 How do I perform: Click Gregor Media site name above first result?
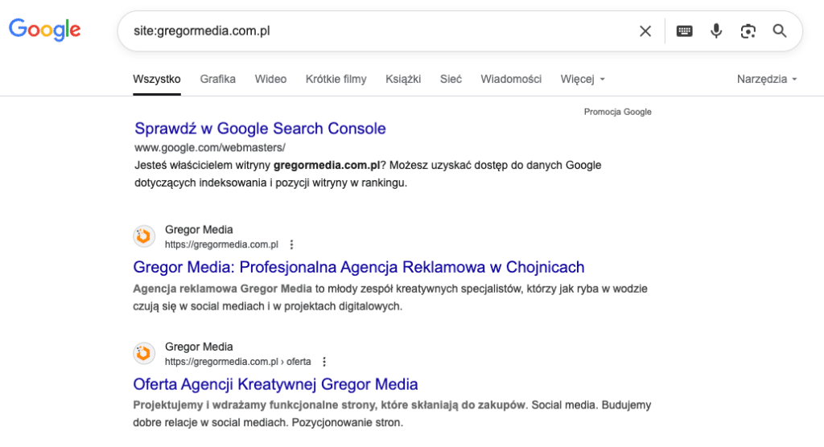(x=199, y=230)
